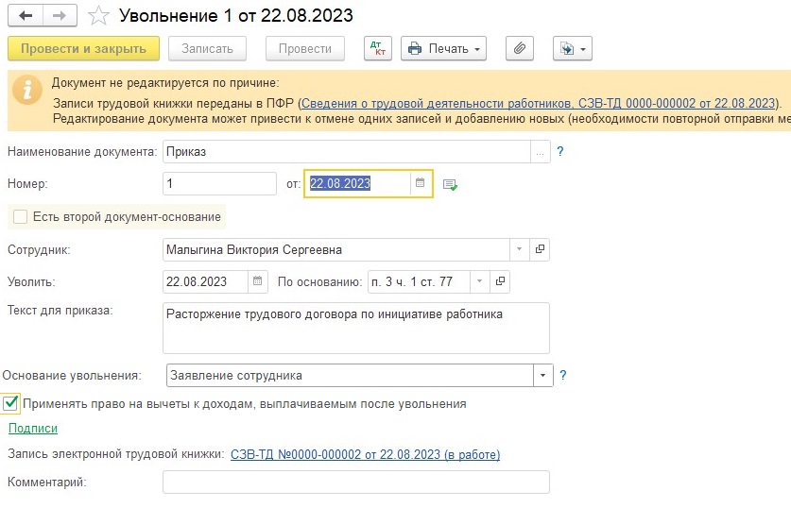Uncheck 'Применять право на вычеты' checkbox

(10, 404)
